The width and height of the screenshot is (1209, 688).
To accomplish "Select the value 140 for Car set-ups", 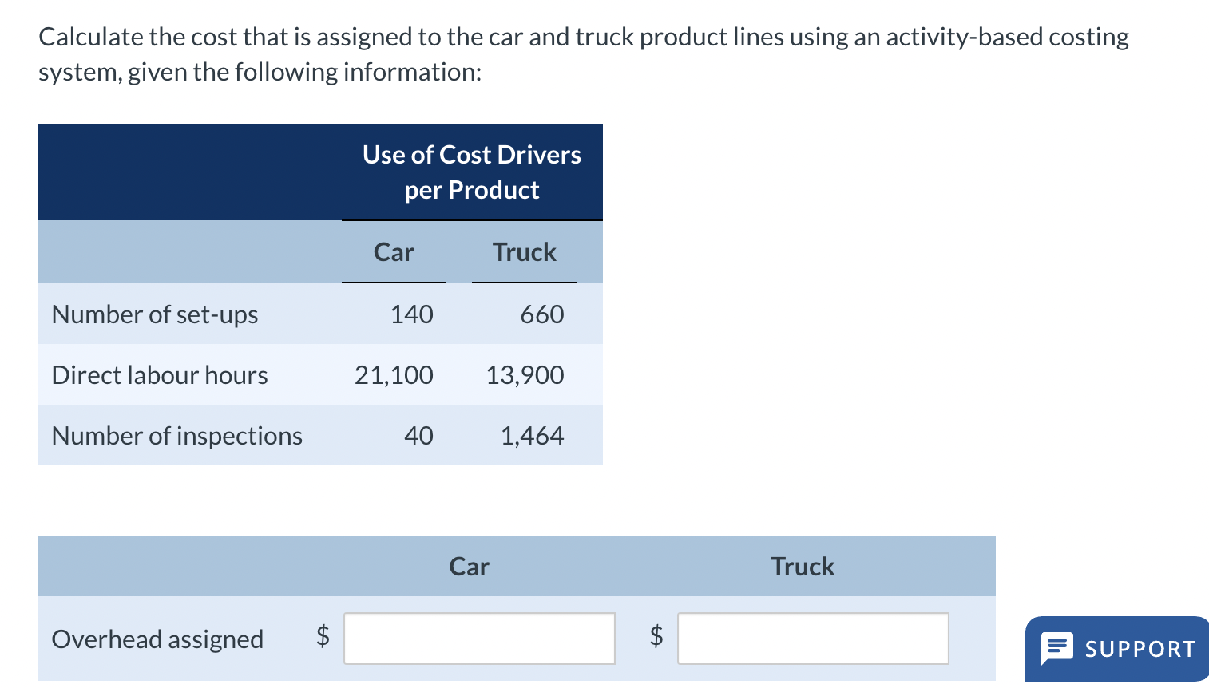I will tap(412, 314).
